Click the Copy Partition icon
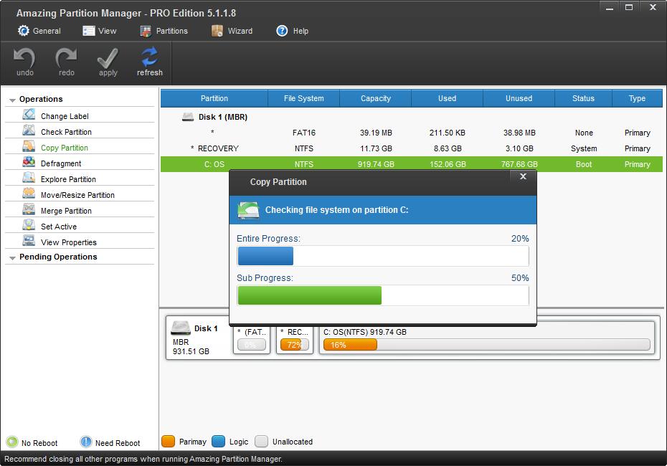The image size is (667, 466). point(29,146)
